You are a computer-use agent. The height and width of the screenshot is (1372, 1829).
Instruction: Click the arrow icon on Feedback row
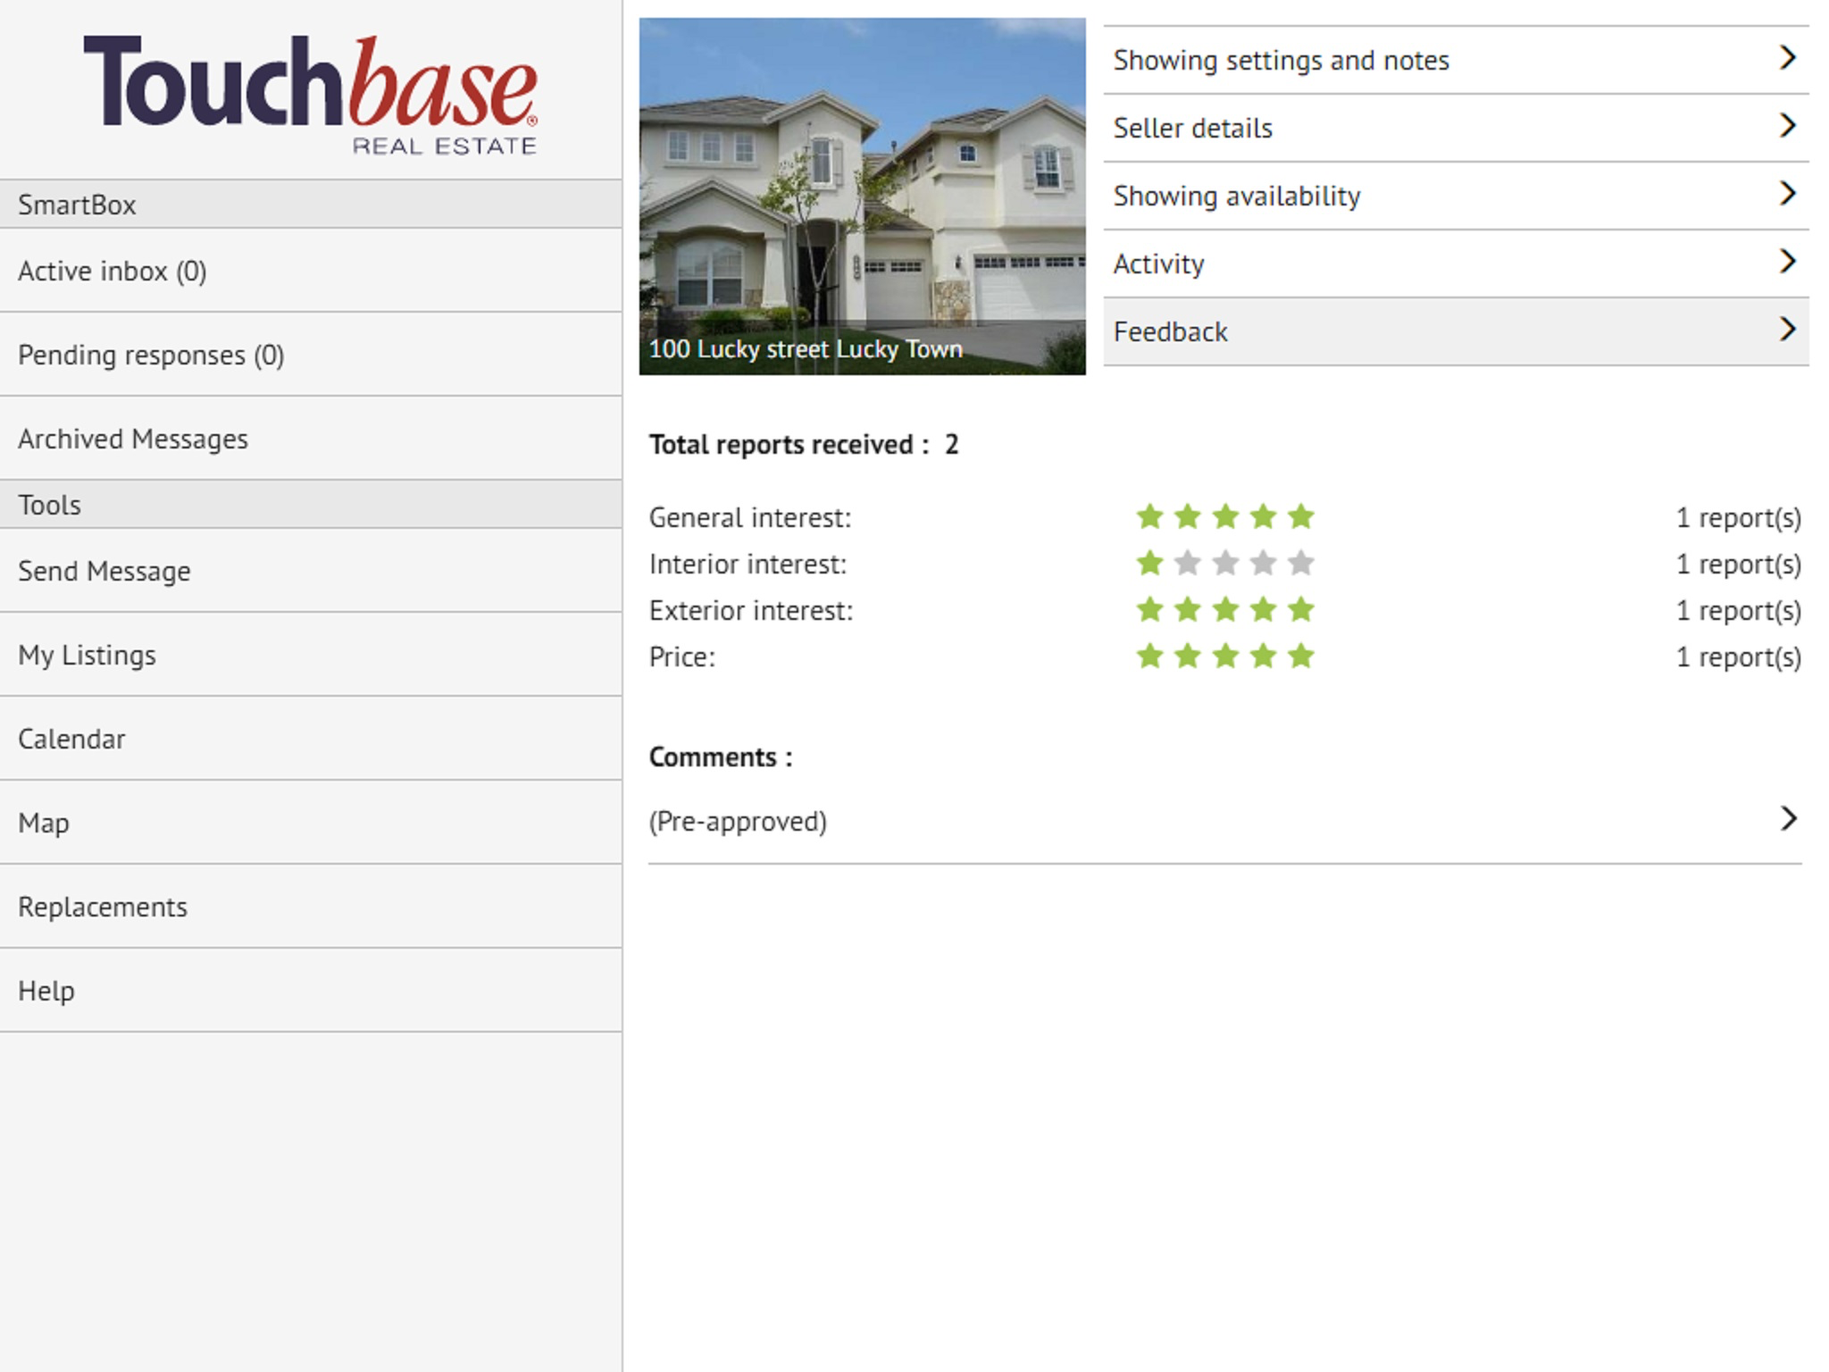[x=1787, y=330]
